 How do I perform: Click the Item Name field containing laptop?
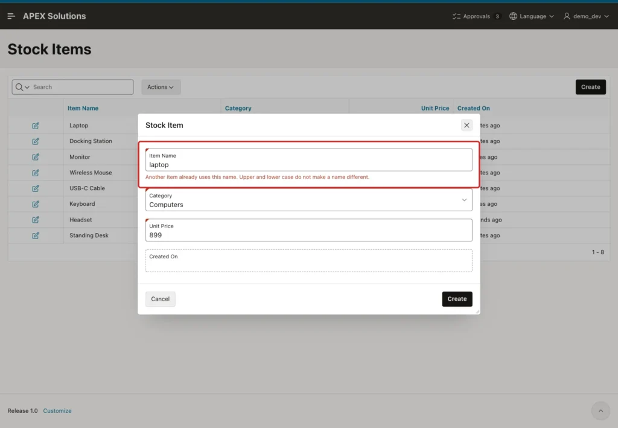point(308,160)
